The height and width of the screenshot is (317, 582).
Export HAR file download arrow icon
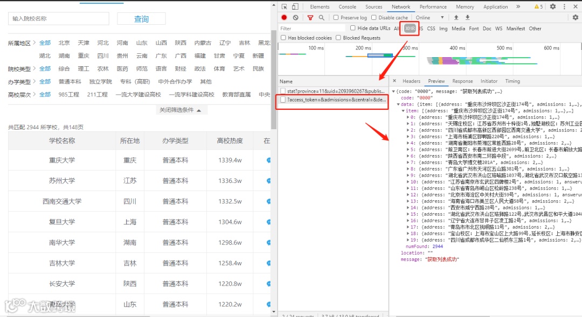468,17
